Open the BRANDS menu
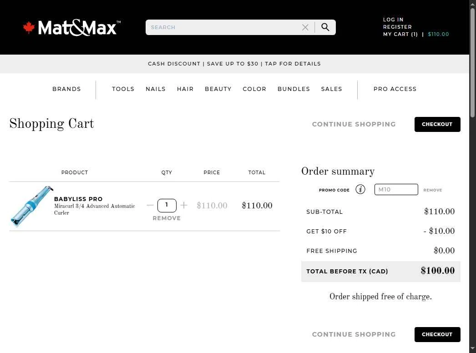476x353 pixels. coord(66,89)
